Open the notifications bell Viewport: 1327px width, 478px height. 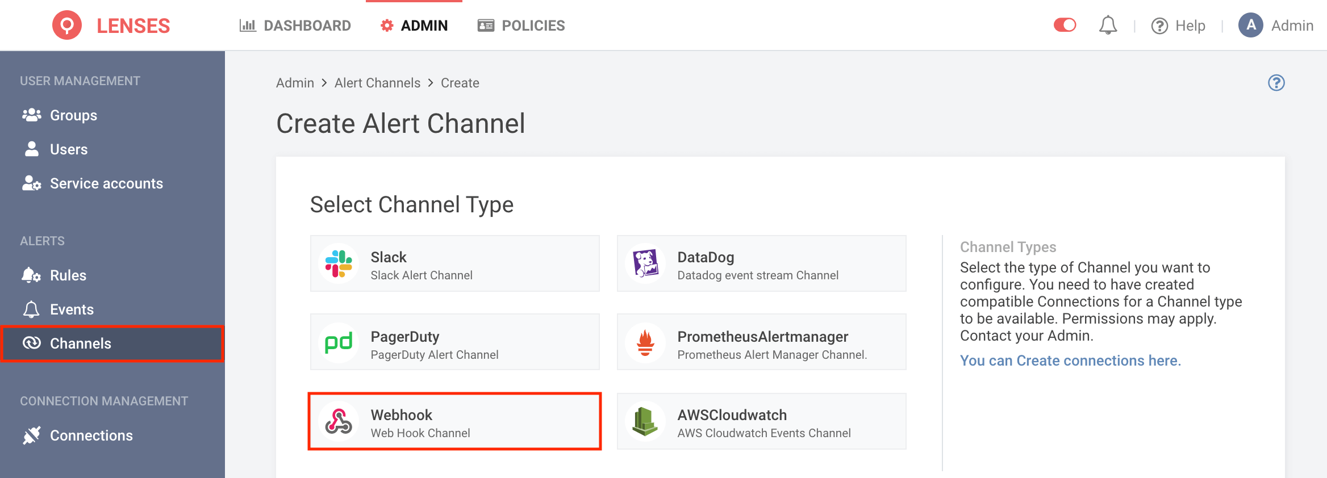1108,26
